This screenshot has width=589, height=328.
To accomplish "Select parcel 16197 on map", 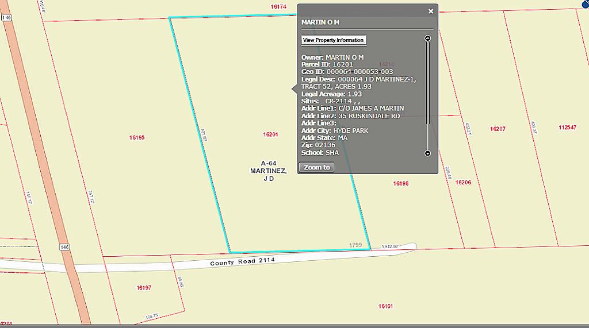I will tap(143, 288).
